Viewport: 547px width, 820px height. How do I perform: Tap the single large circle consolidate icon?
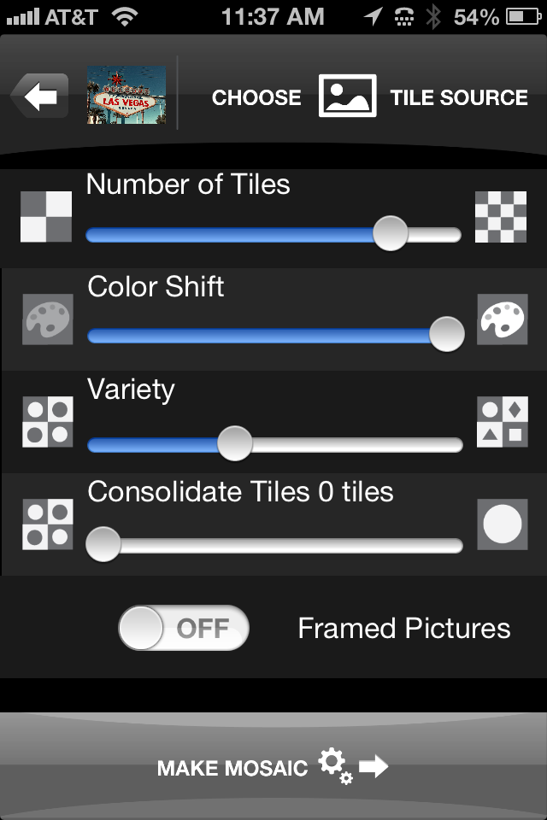pyautogui.click(x=502, y=524)
